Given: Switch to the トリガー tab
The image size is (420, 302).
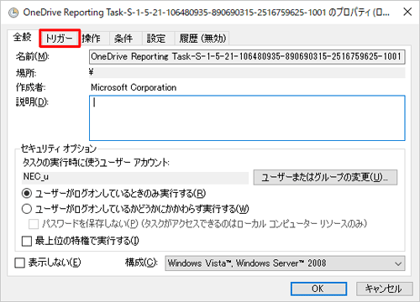Looking at the screenshot, I should tap(59, 39).
